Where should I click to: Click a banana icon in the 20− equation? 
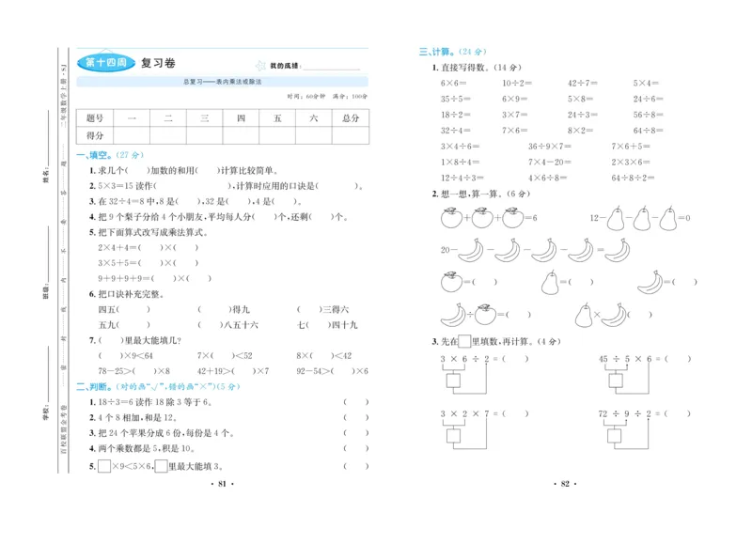[469, 251]
